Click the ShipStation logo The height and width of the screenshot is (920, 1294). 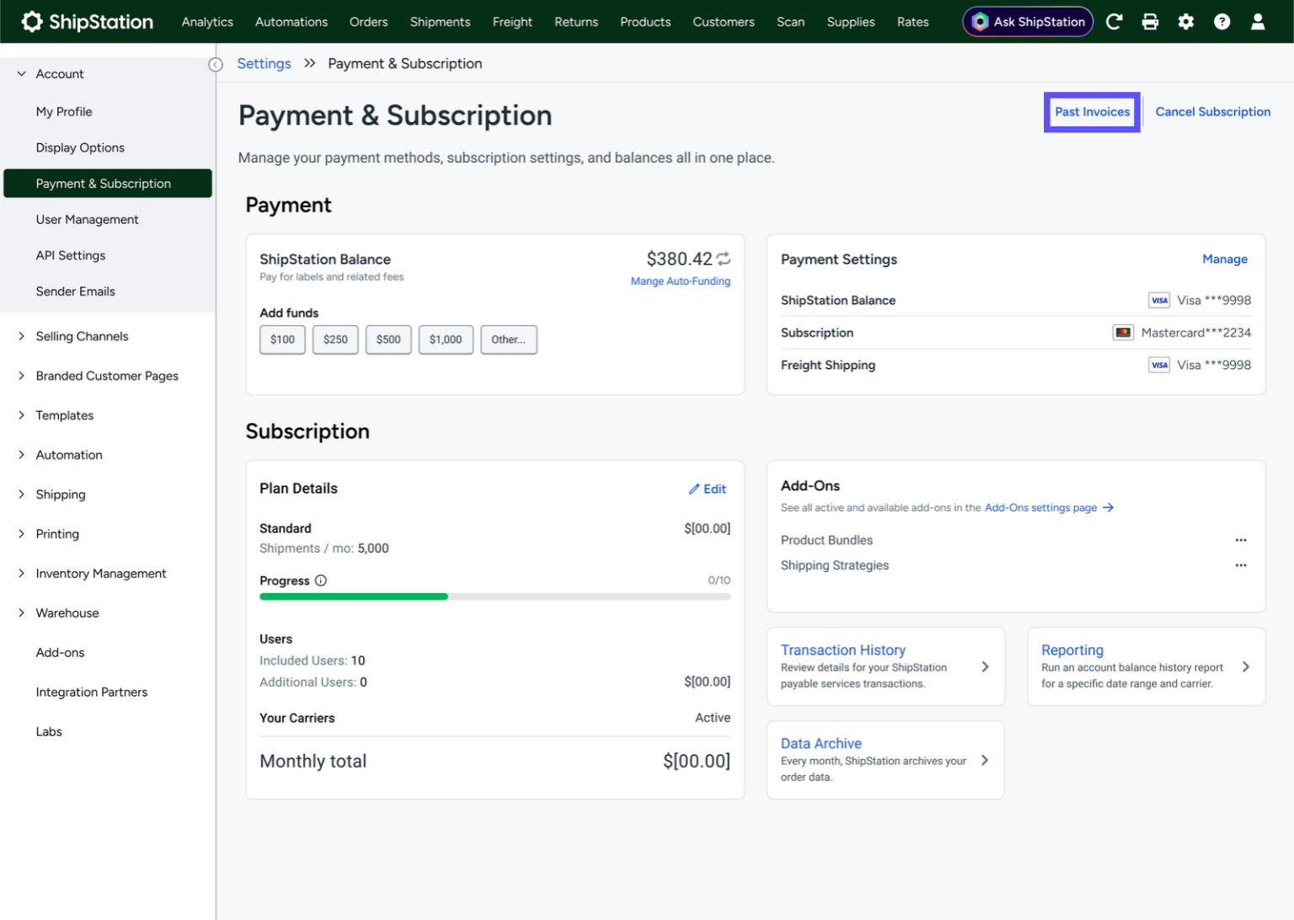pos(88,22)
